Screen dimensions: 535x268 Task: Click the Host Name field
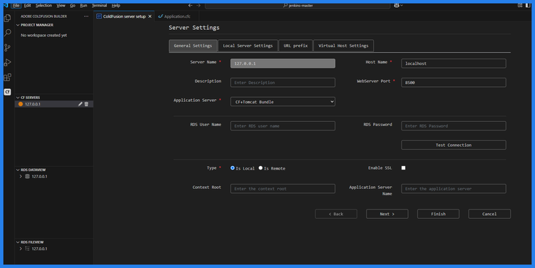tap(454, 63)
